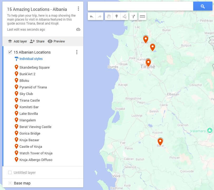Click the Elbasan label on map
The width and height of the screenshot is (214, 190).
coord(173,94)
